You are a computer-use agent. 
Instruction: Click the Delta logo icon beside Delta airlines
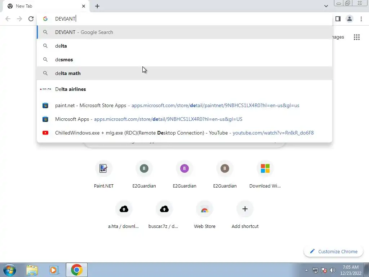(x=45, y=89)
